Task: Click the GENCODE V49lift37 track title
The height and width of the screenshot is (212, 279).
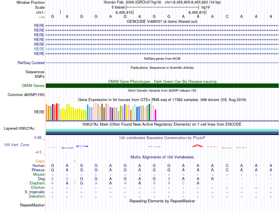Action: [162, 21]
